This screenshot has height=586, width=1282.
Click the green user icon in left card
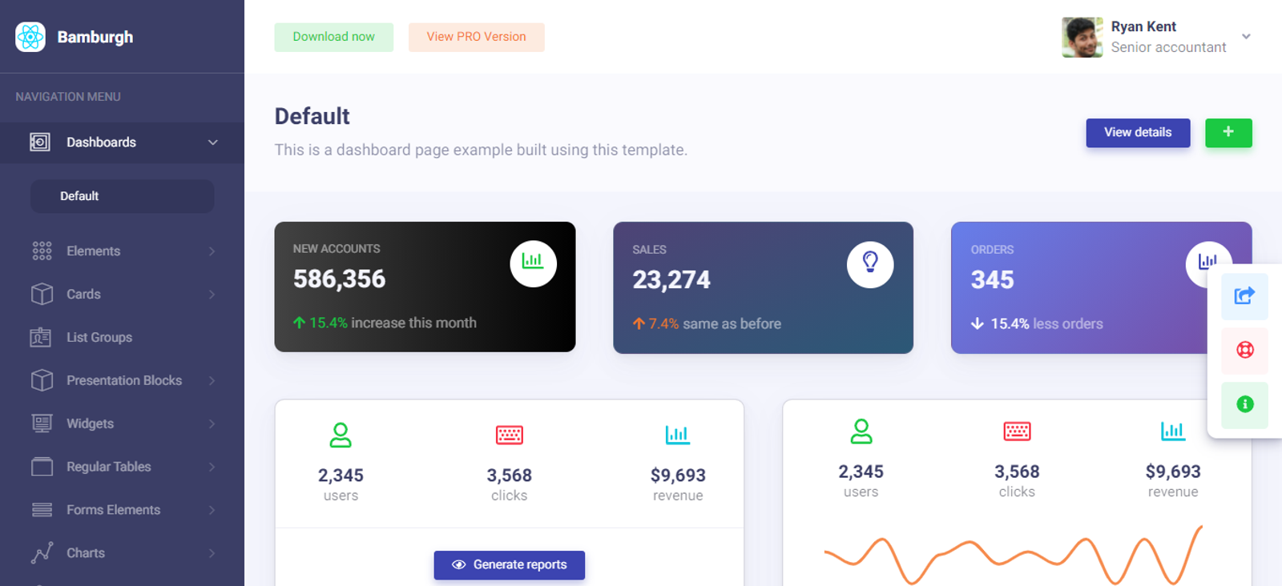341,435
